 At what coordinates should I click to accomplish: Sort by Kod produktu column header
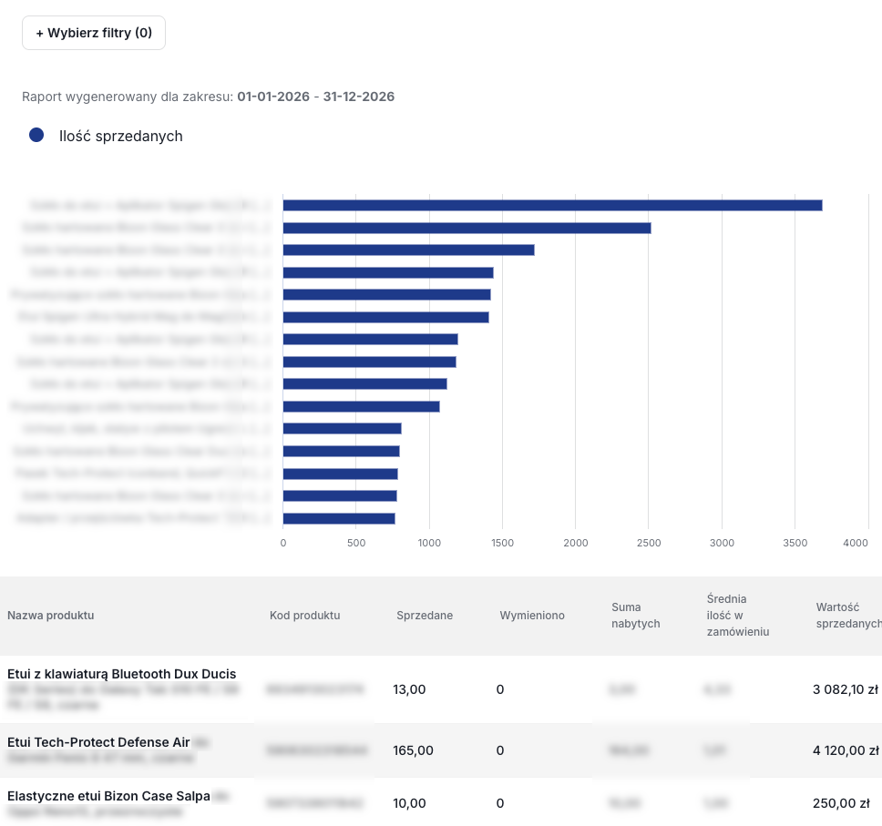[x=304, y=615]
